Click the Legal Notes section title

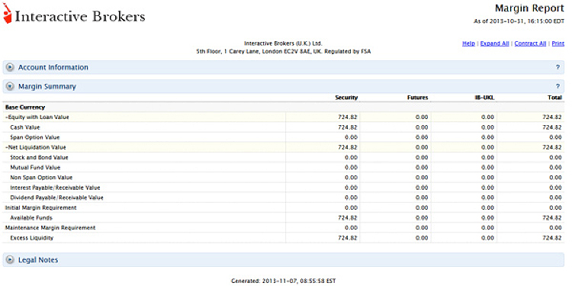(x=38, y=260)
